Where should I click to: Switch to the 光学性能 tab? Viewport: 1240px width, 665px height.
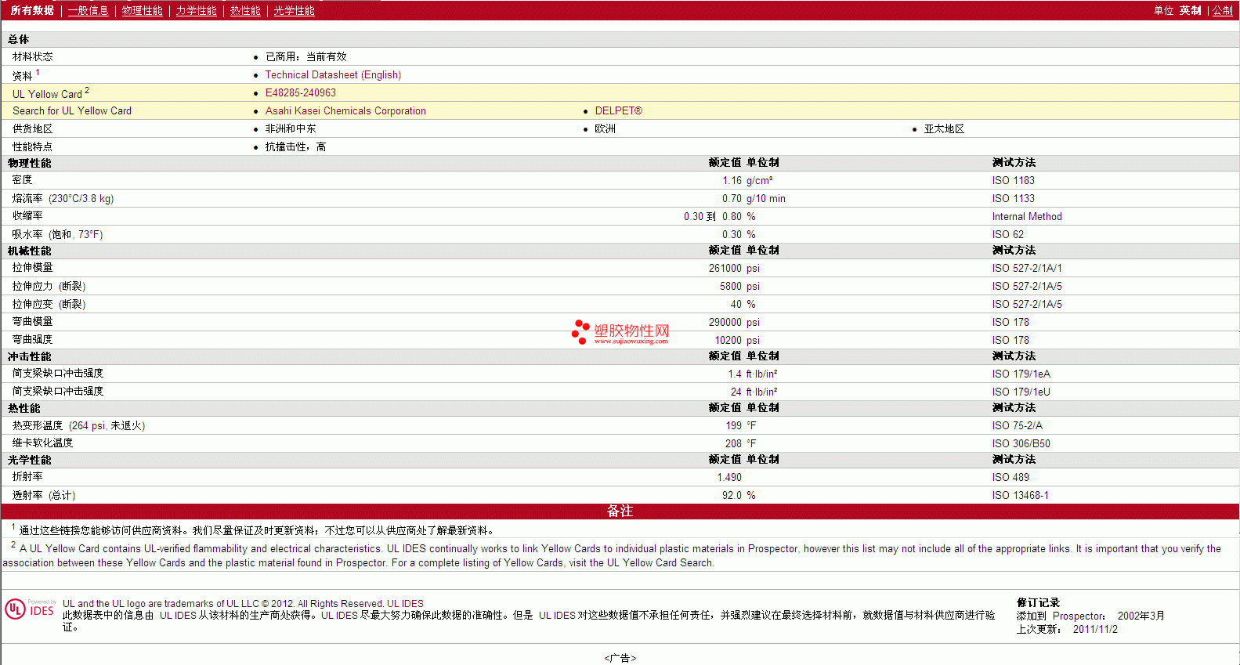(294, 10)
